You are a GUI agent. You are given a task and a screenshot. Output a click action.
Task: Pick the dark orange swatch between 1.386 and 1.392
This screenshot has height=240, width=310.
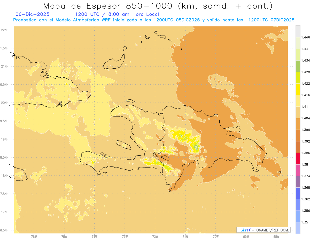point(298,147)
